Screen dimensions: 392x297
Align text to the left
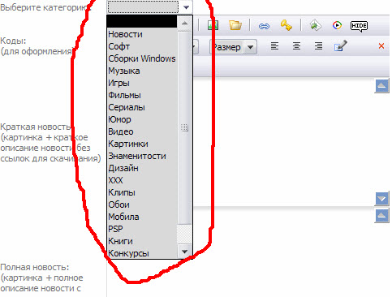pos(274,46)
